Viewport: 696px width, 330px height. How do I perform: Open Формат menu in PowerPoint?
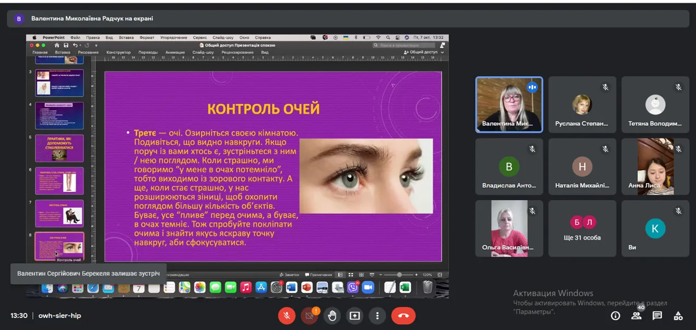click(x=147, y=37)
